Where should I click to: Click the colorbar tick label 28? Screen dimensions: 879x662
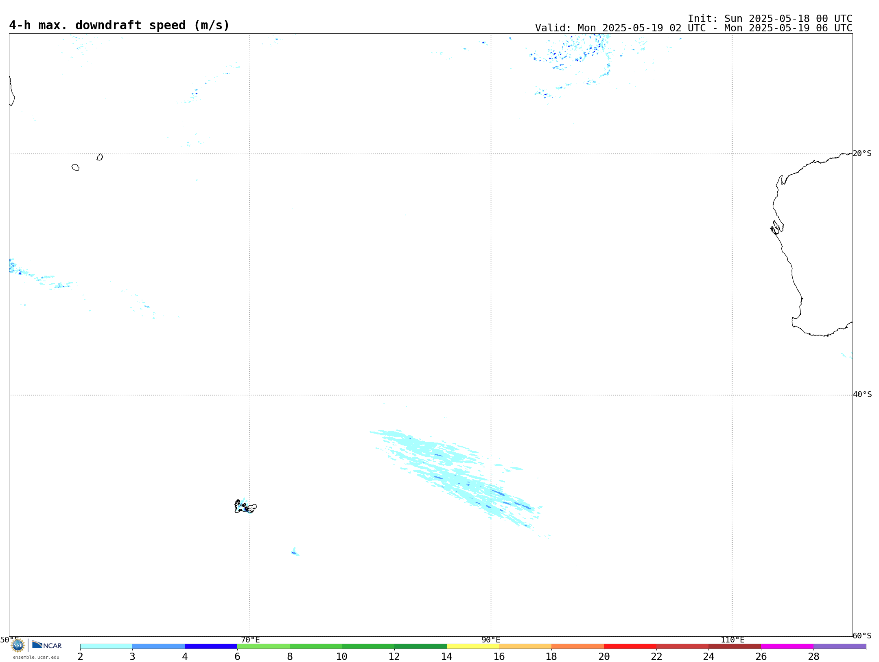(x=813, y=657)
